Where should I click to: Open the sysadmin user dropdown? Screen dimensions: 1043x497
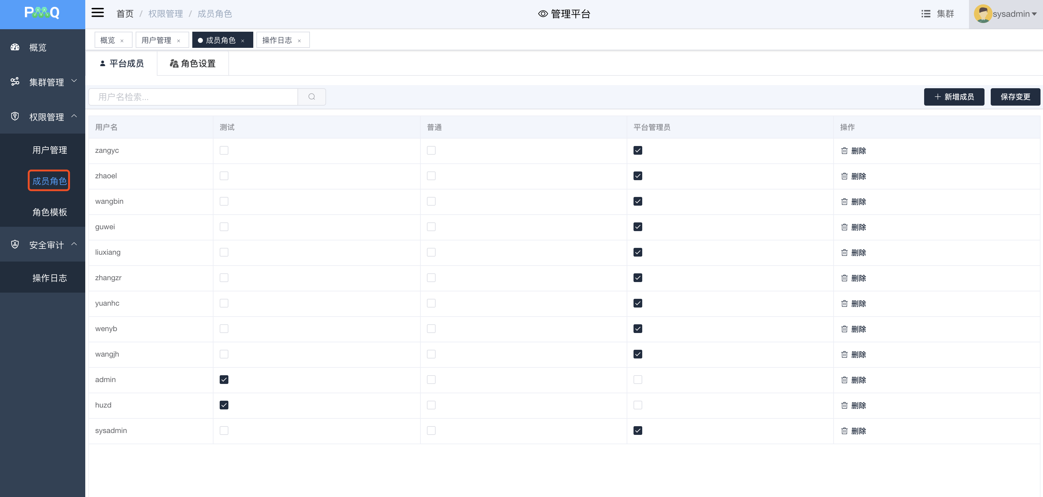(1034, 14)
